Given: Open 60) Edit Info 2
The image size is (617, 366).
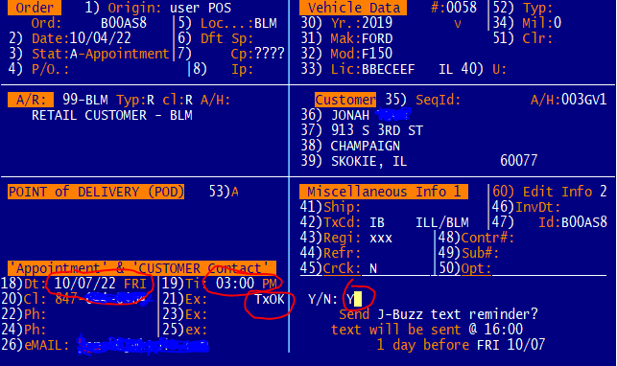Looking at the screenshot, I should tap(550, 192).
